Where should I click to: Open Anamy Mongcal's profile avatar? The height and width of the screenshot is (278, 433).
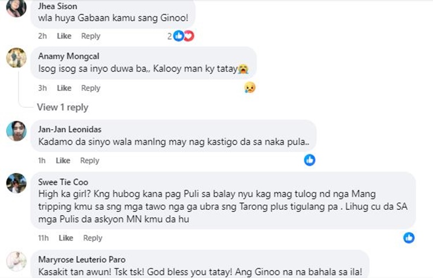[16, 58]
